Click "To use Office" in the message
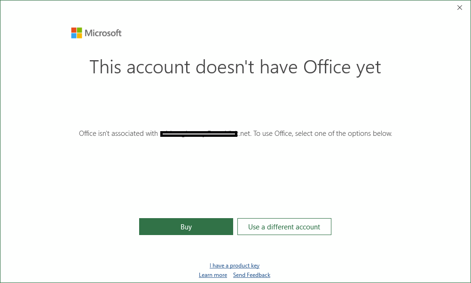Image resolution: width=471 pixels, height=283 pixels. 273,134
